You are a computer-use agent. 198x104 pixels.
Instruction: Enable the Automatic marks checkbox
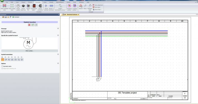click(x=2, y=66)
